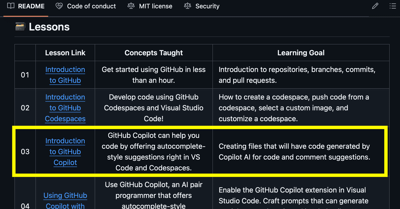Click the file box emoji beside Lessons
Image resolution: width=400 pixels, height=209 pixels.
[x=20, y=26]
